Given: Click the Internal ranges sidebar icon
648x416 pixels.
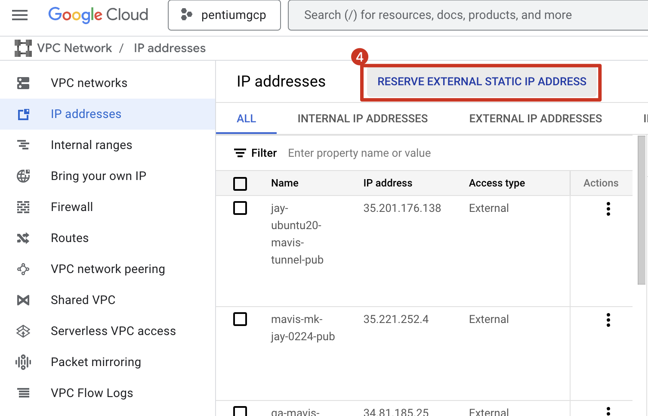Looking at the screenshot, I should point(23,145).
